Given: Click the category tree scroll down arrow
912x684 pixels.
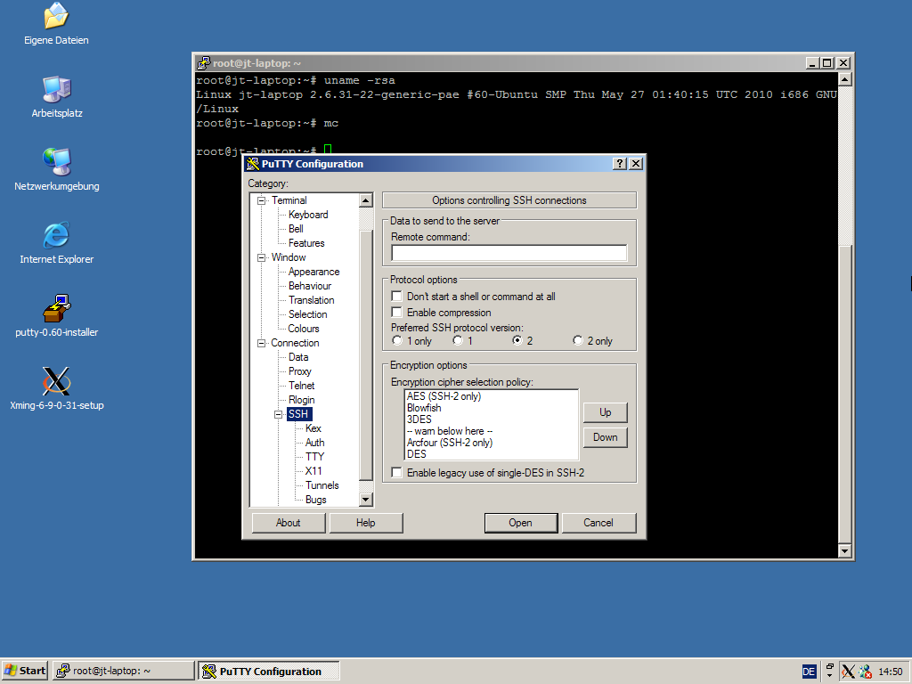Looking at the screenshot, I should 365,500.
